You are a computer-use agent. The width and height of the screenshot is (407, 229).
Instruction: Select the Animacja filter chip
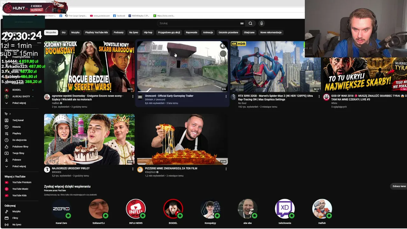(x=208, y=32)
